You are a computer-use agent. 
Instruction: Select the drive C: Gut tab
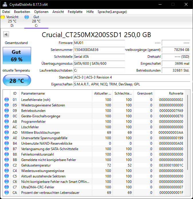coord(36,21)
